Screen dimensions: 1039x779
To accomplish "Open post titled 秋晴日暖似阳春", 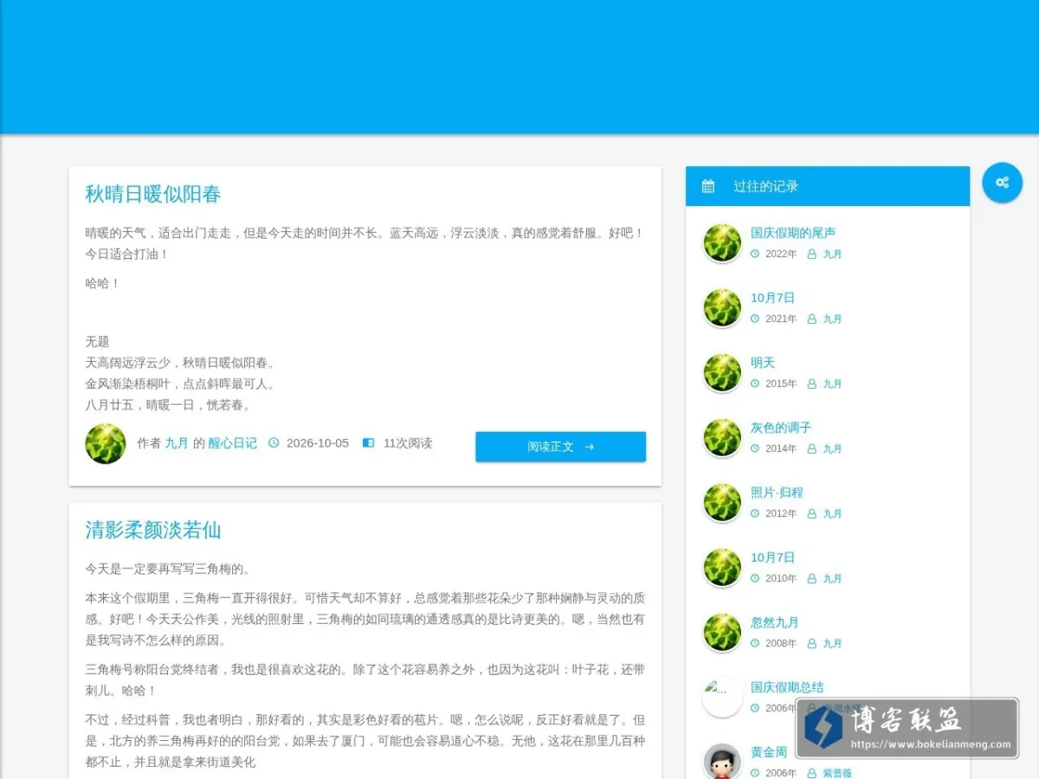I will point(153,194).
